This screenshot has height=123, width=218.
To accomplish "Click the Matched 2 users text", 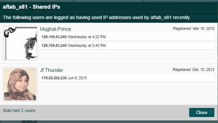I will point(20,110).
